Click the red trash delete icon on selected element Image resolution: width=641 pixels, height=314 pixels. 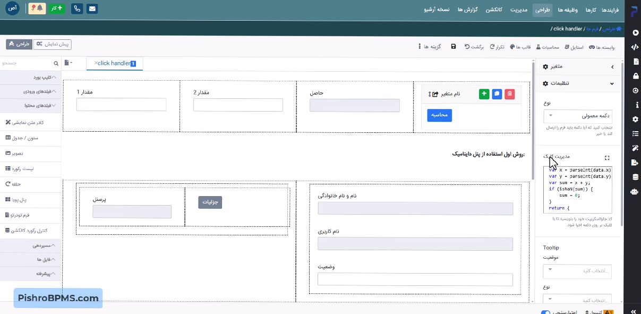pyautogui.click(x=510, y=94)
